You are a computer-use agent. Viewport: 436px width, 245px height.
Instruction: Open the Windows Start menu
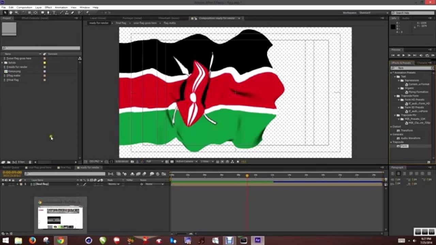coord(5,241)
